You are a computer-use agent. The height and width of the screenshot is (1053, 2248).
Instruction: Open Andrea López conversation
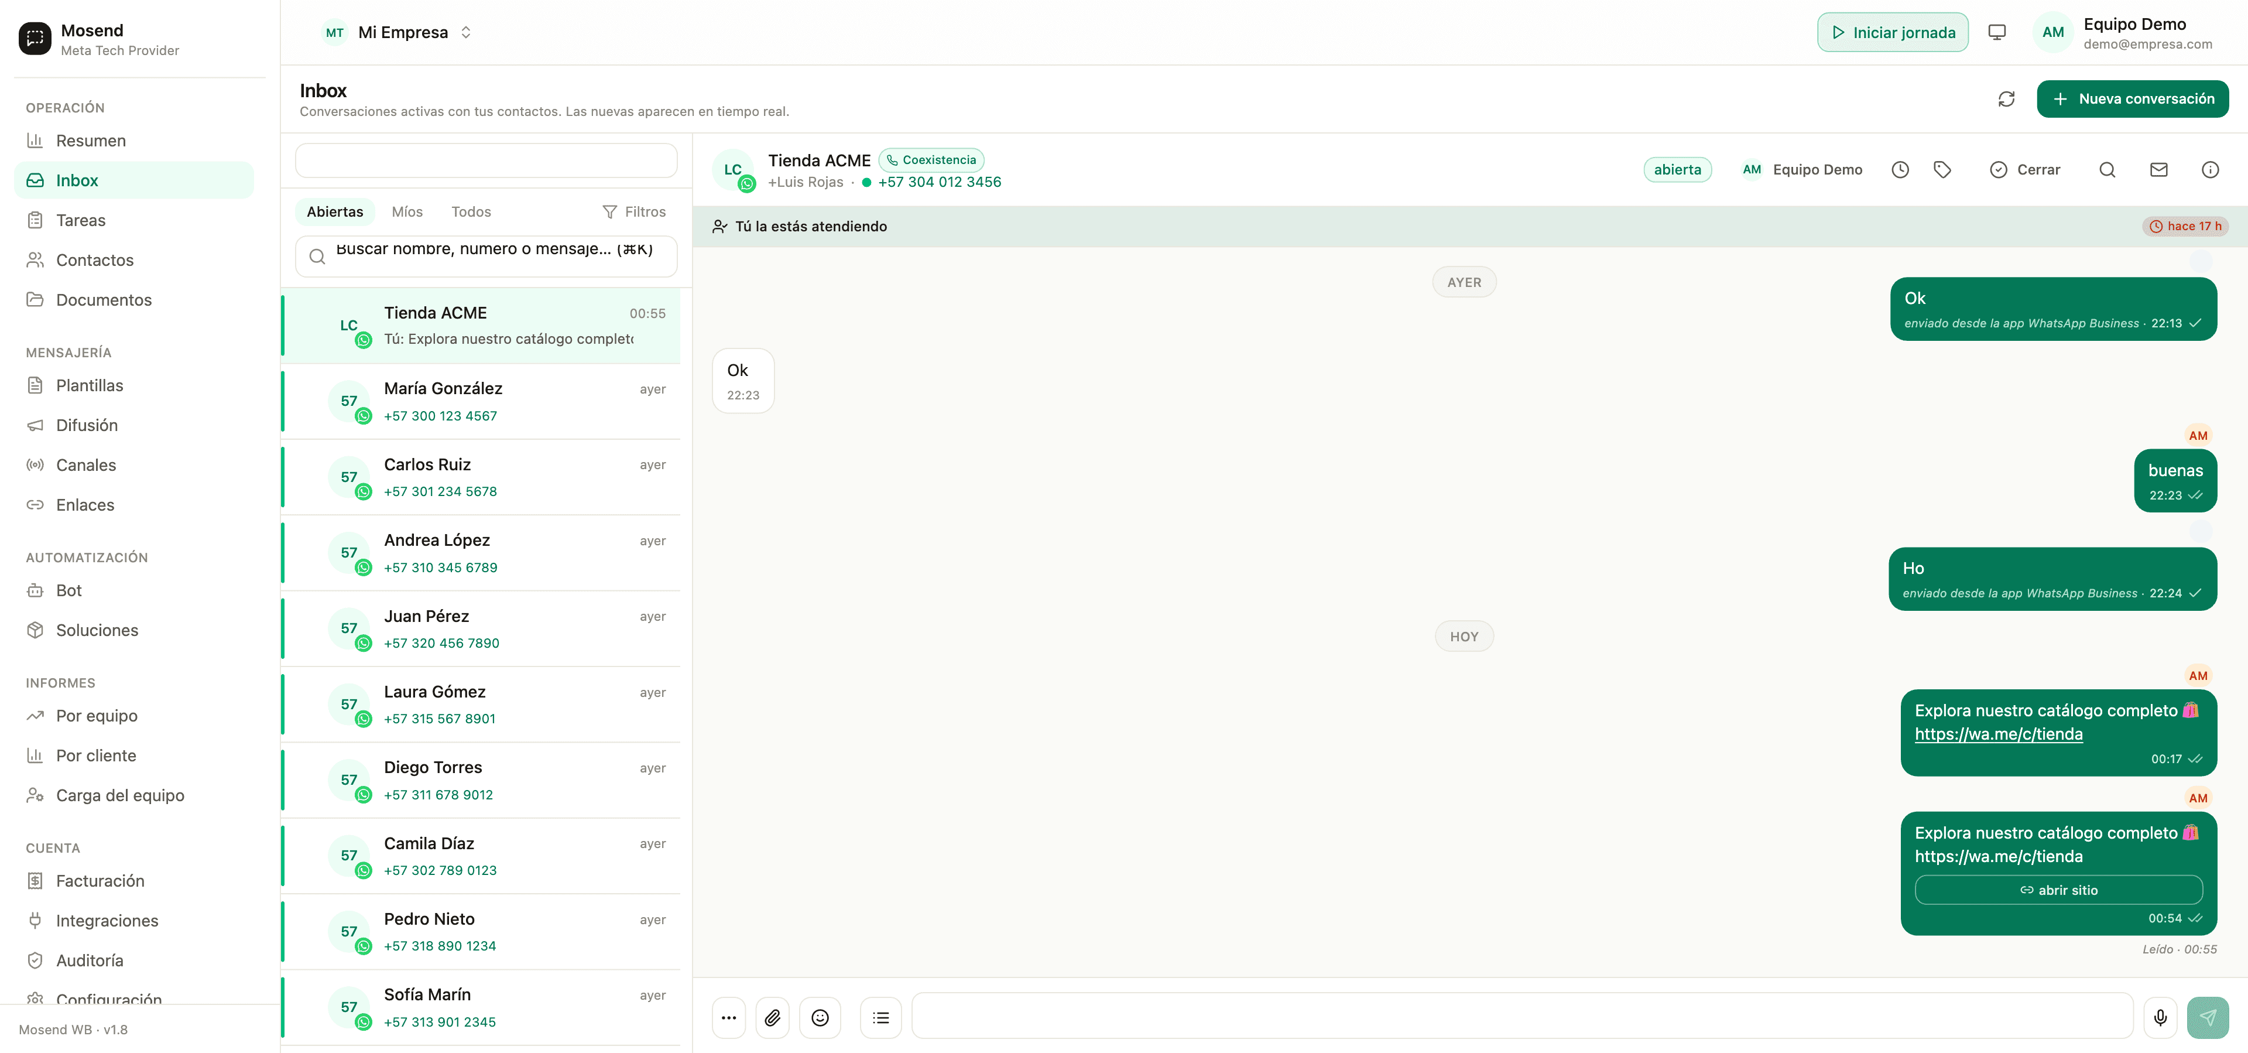482,553
